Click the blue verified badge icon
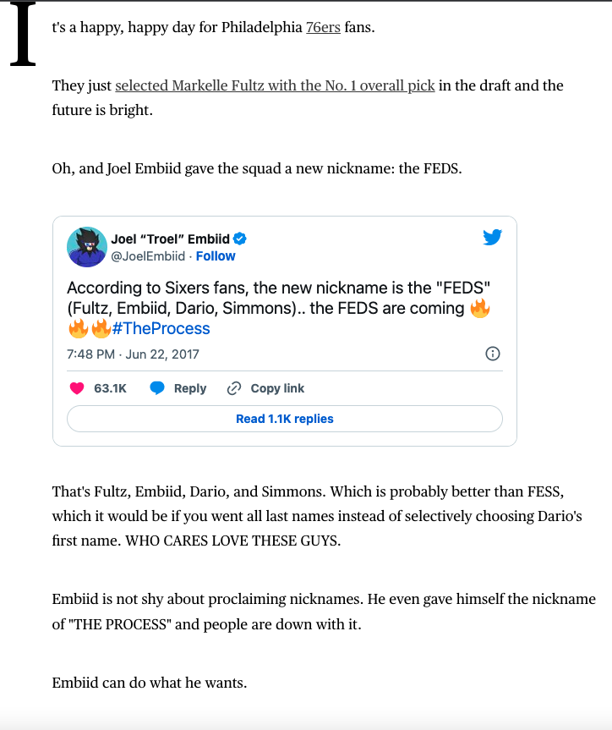The height and width of the screenshot is (730, 612). tap(240, 239)
